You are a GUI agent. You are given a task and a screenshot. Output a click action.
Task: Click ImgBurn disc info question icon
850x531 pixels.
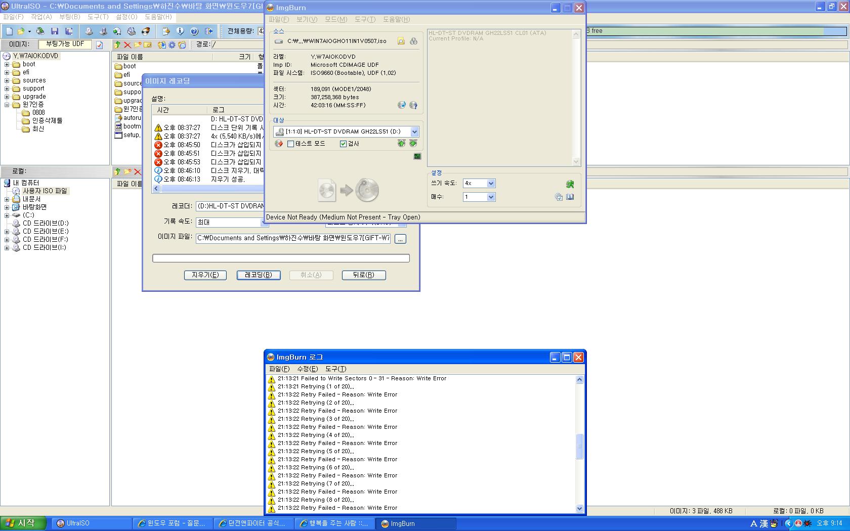coord(413,105)
